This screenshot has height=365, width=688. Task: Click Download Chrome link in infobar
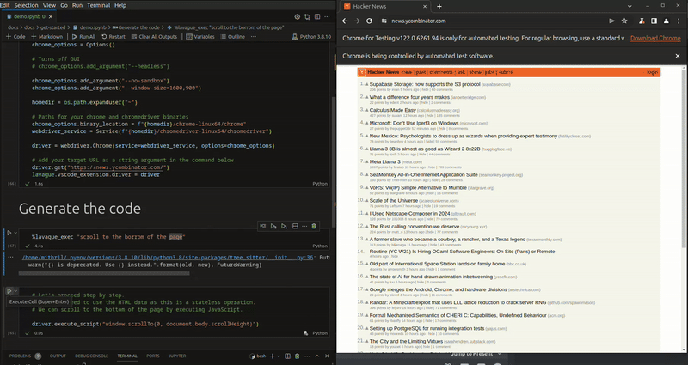click(x=655, y=38)
